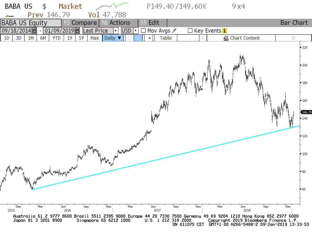The image size is (312, 232).
Task: Click the 2017 x-axis year label
Action: coord(157,210)
